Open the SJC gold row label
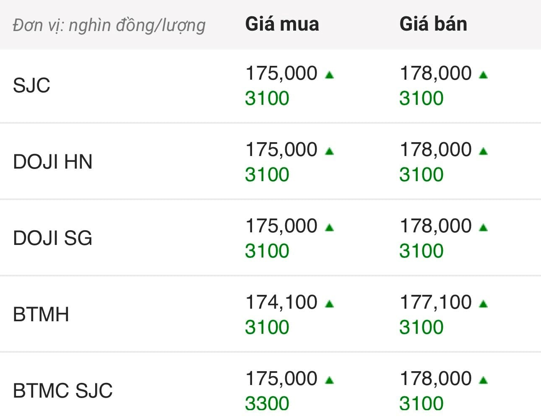Viewport: 541px width, 419px height. coord(31,86)
